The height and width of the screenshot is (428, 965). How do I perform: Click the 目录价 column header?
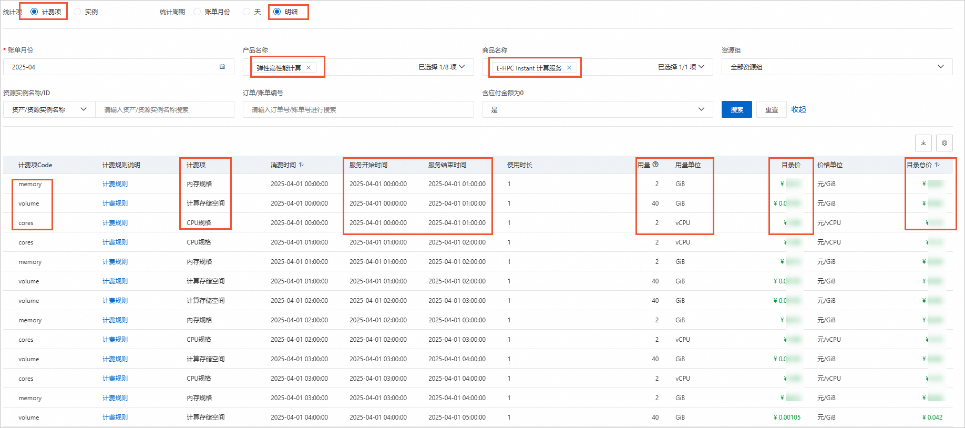tap(791, 165)
